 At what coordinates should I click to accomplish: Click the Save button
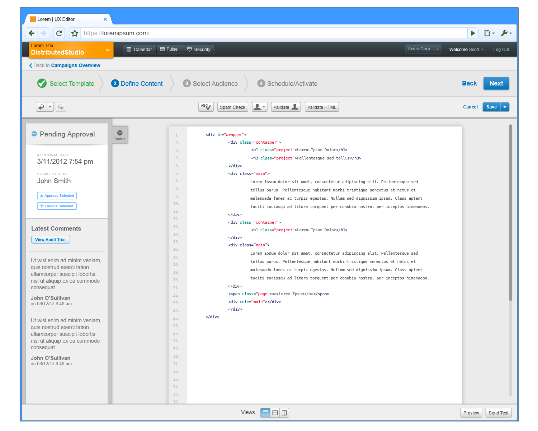click(x=491, y=107)
